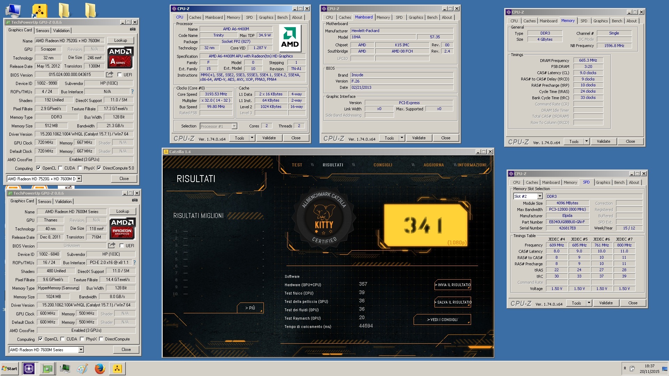
Task: Click Close button in CPU-Z SPD window
Action: point(633,303)
